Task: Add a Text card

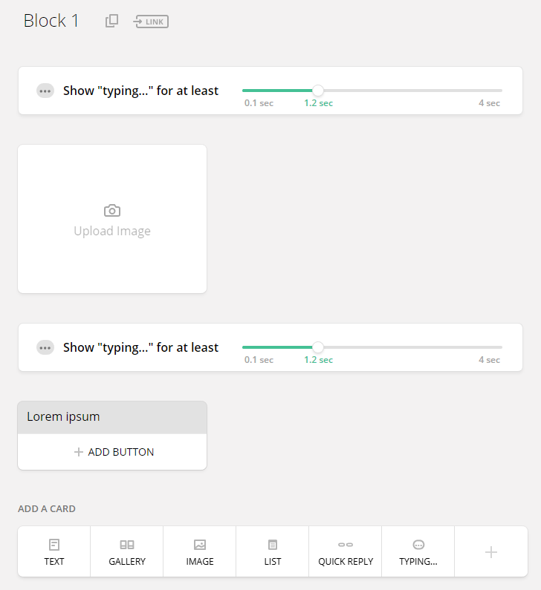Action: [54, 551]
